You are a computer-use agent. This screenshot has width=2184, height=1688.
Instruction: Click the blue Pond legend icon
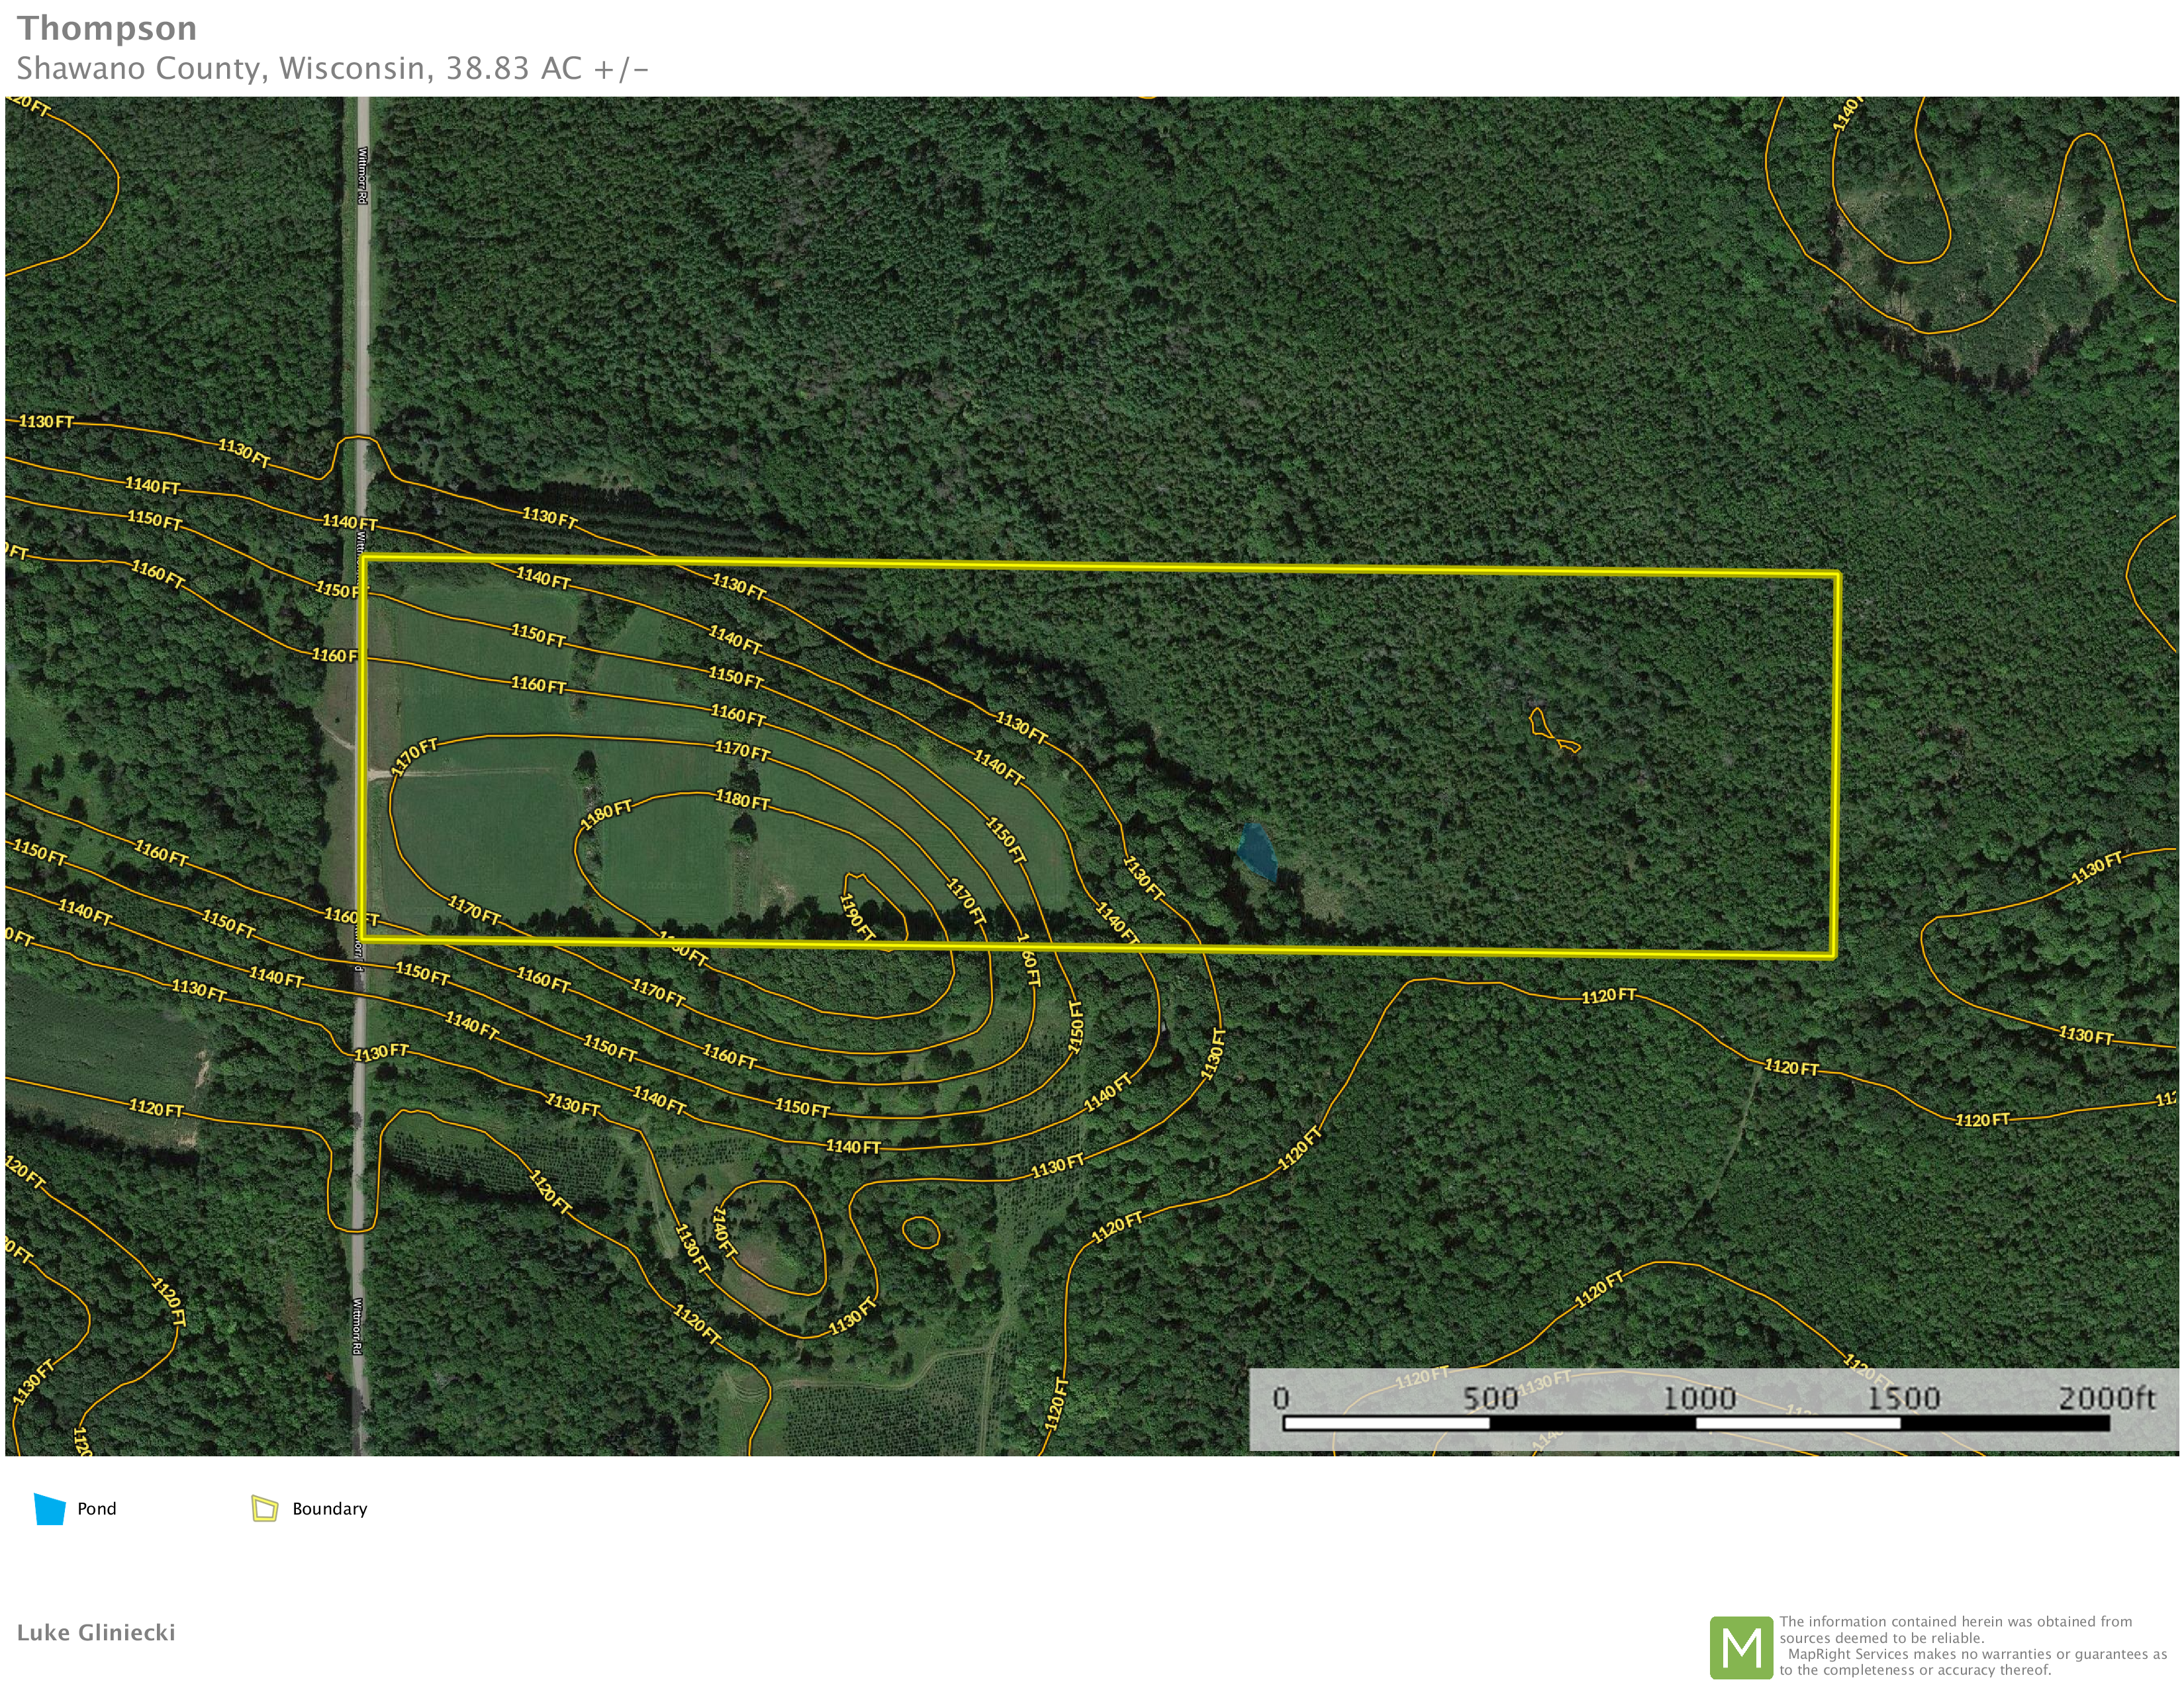[x=49, y=1509]
